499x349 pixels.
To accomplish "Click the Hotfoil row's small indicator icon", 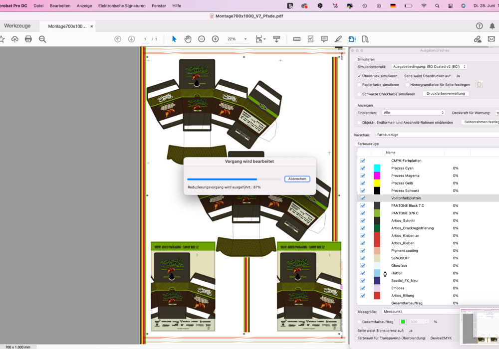I will (x=385, y=274).
